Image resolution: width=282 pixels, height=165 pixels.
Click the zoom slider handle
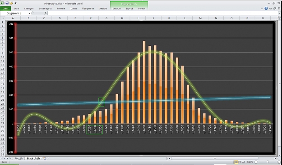tap(268, 162)
